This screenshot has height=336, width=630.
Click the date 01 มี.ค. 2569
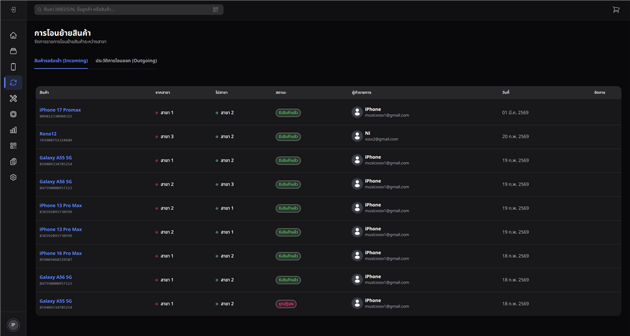pyautogui.click(x=515, y=113)
